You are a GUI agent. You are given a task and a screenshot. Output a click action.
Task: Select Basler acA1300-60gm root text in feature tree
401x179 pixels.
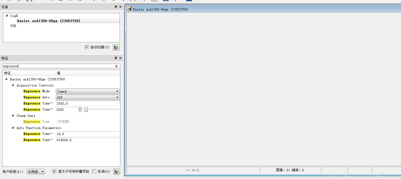[x=38, y=79]
